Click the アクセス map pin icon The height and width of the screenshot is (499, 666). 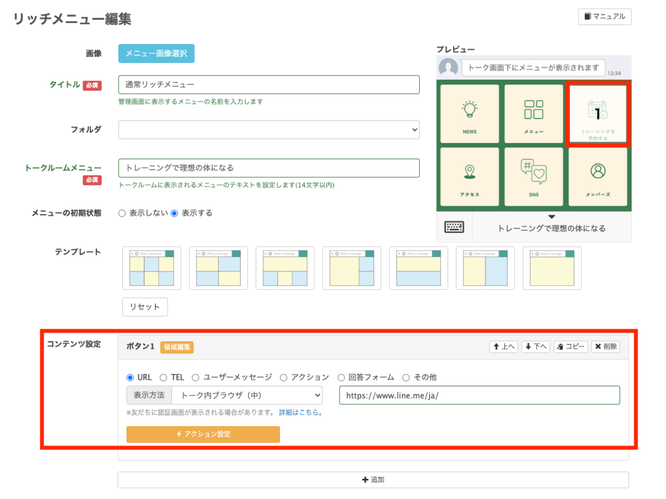(x=469, y=172)
